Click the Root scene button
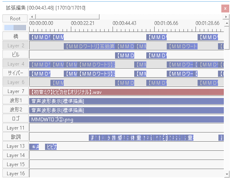This screenshot has height=179, width=233. coord(15,19)
